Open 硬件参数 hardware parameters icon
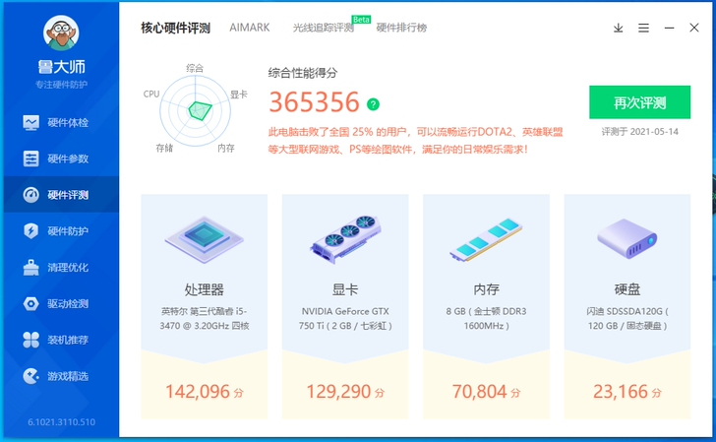716x442 pixels. click(x=31, y=158)
